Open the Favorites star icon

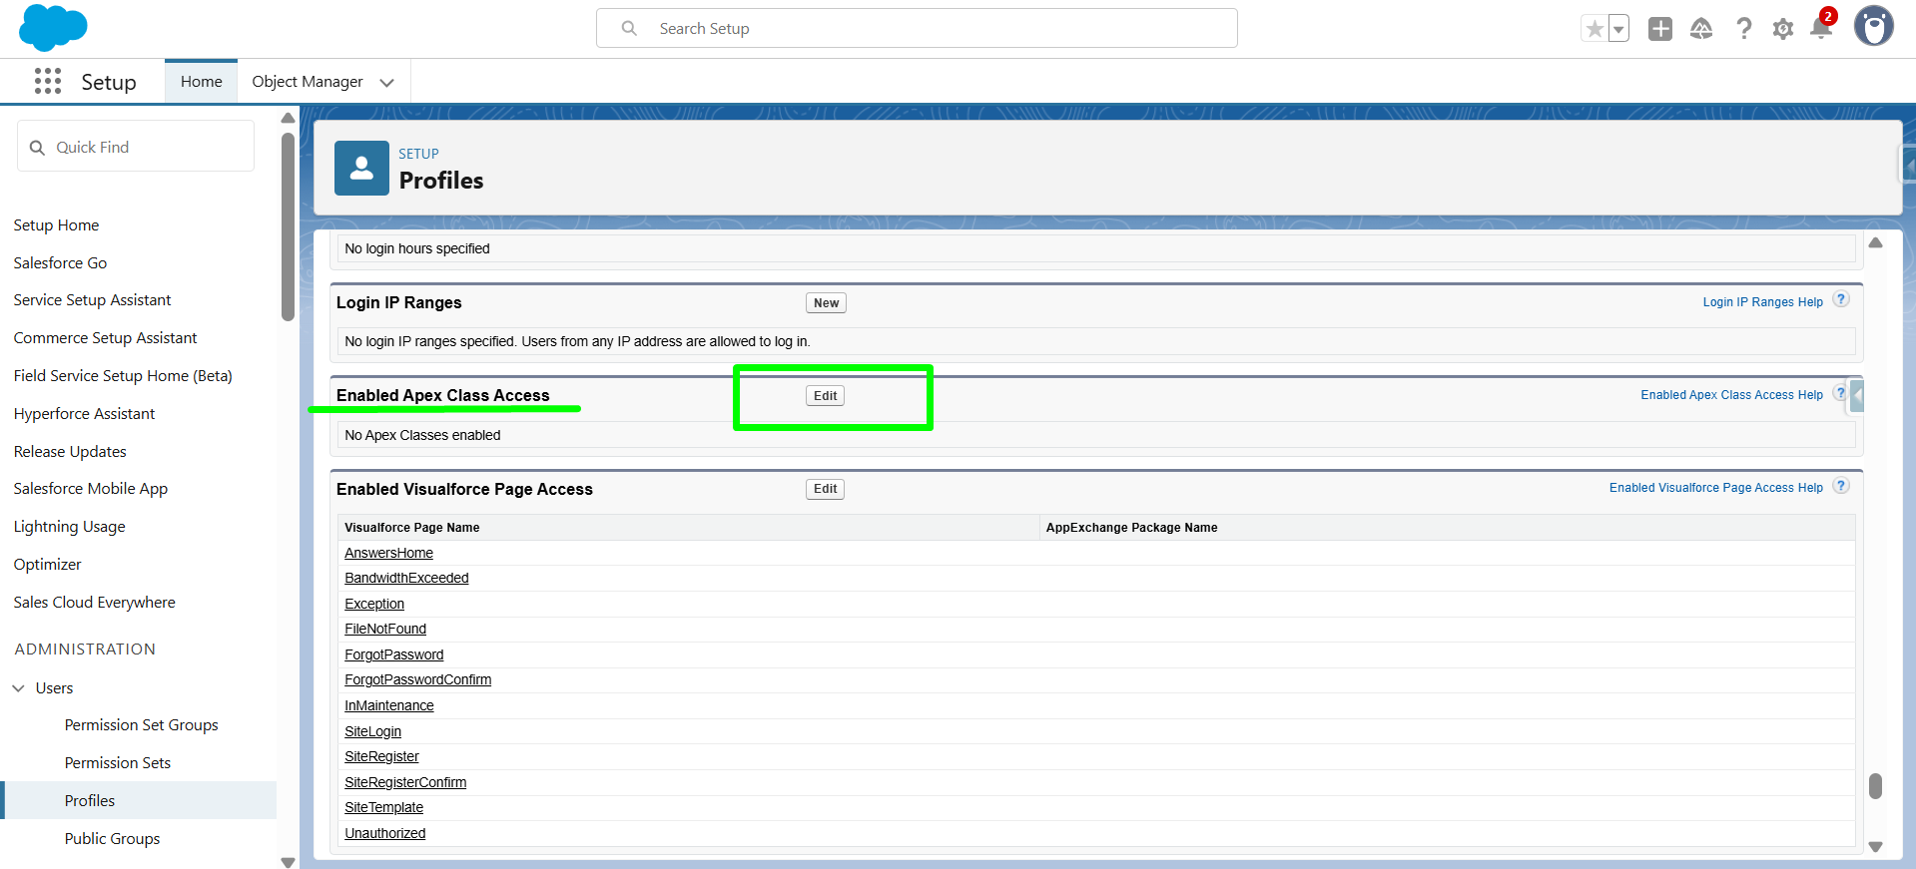coord(1595,29)
